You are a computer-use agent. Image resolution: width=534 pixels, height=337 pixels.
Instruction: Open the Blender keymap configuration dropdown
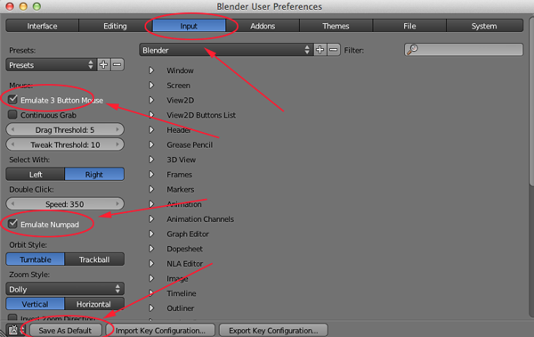(226, 50)
